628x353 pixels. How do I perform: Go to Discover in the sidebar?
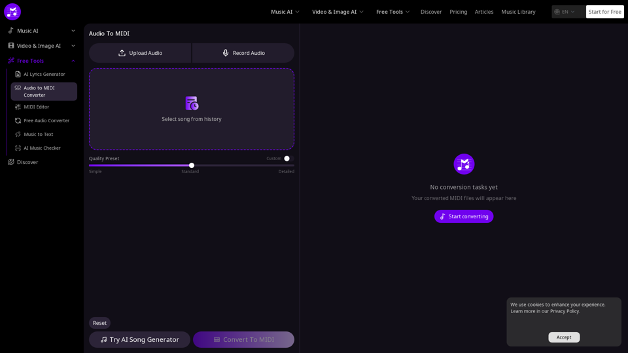[27, 162]
